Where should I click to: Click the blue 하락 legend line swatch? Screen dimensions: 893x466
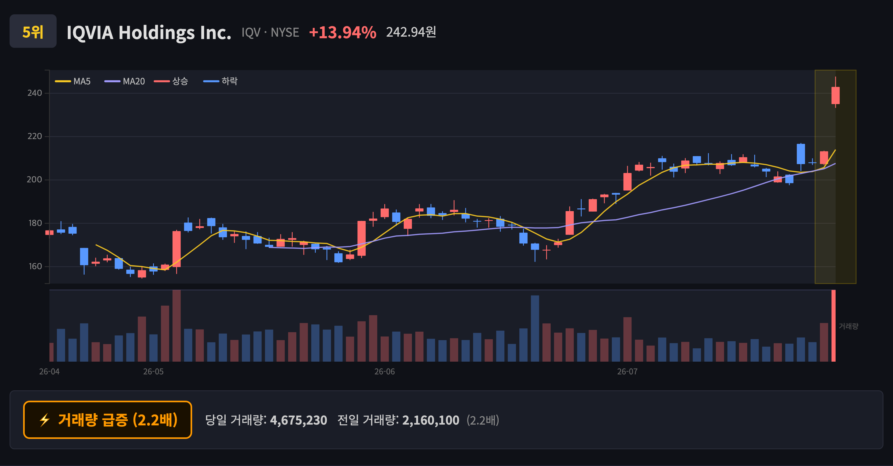point(211,81)
